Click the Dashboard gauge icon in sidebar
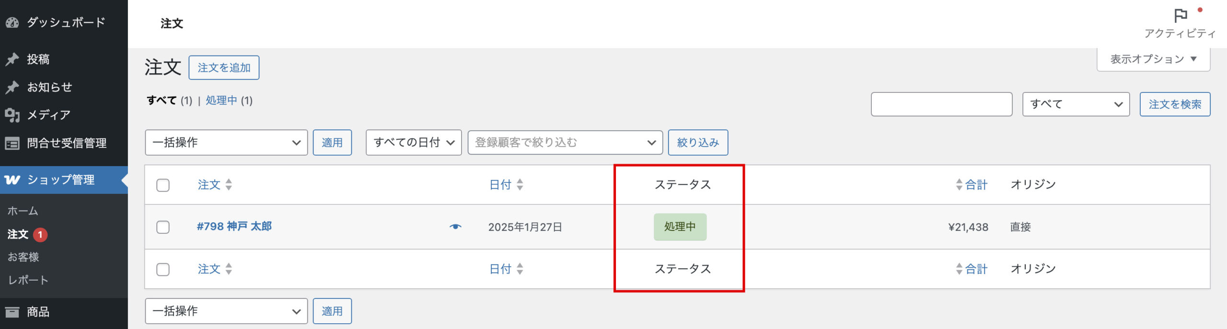 tap(12, 23)
